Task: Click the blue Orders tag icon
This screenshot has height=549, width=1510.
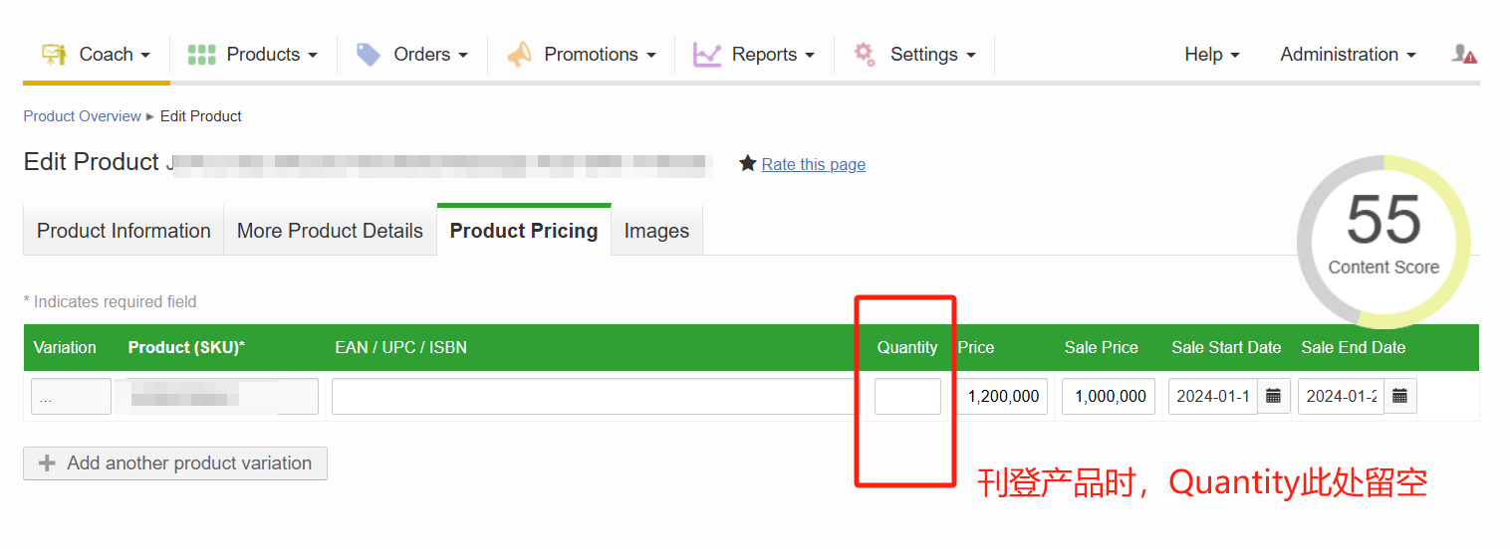Action: point(369,55)
